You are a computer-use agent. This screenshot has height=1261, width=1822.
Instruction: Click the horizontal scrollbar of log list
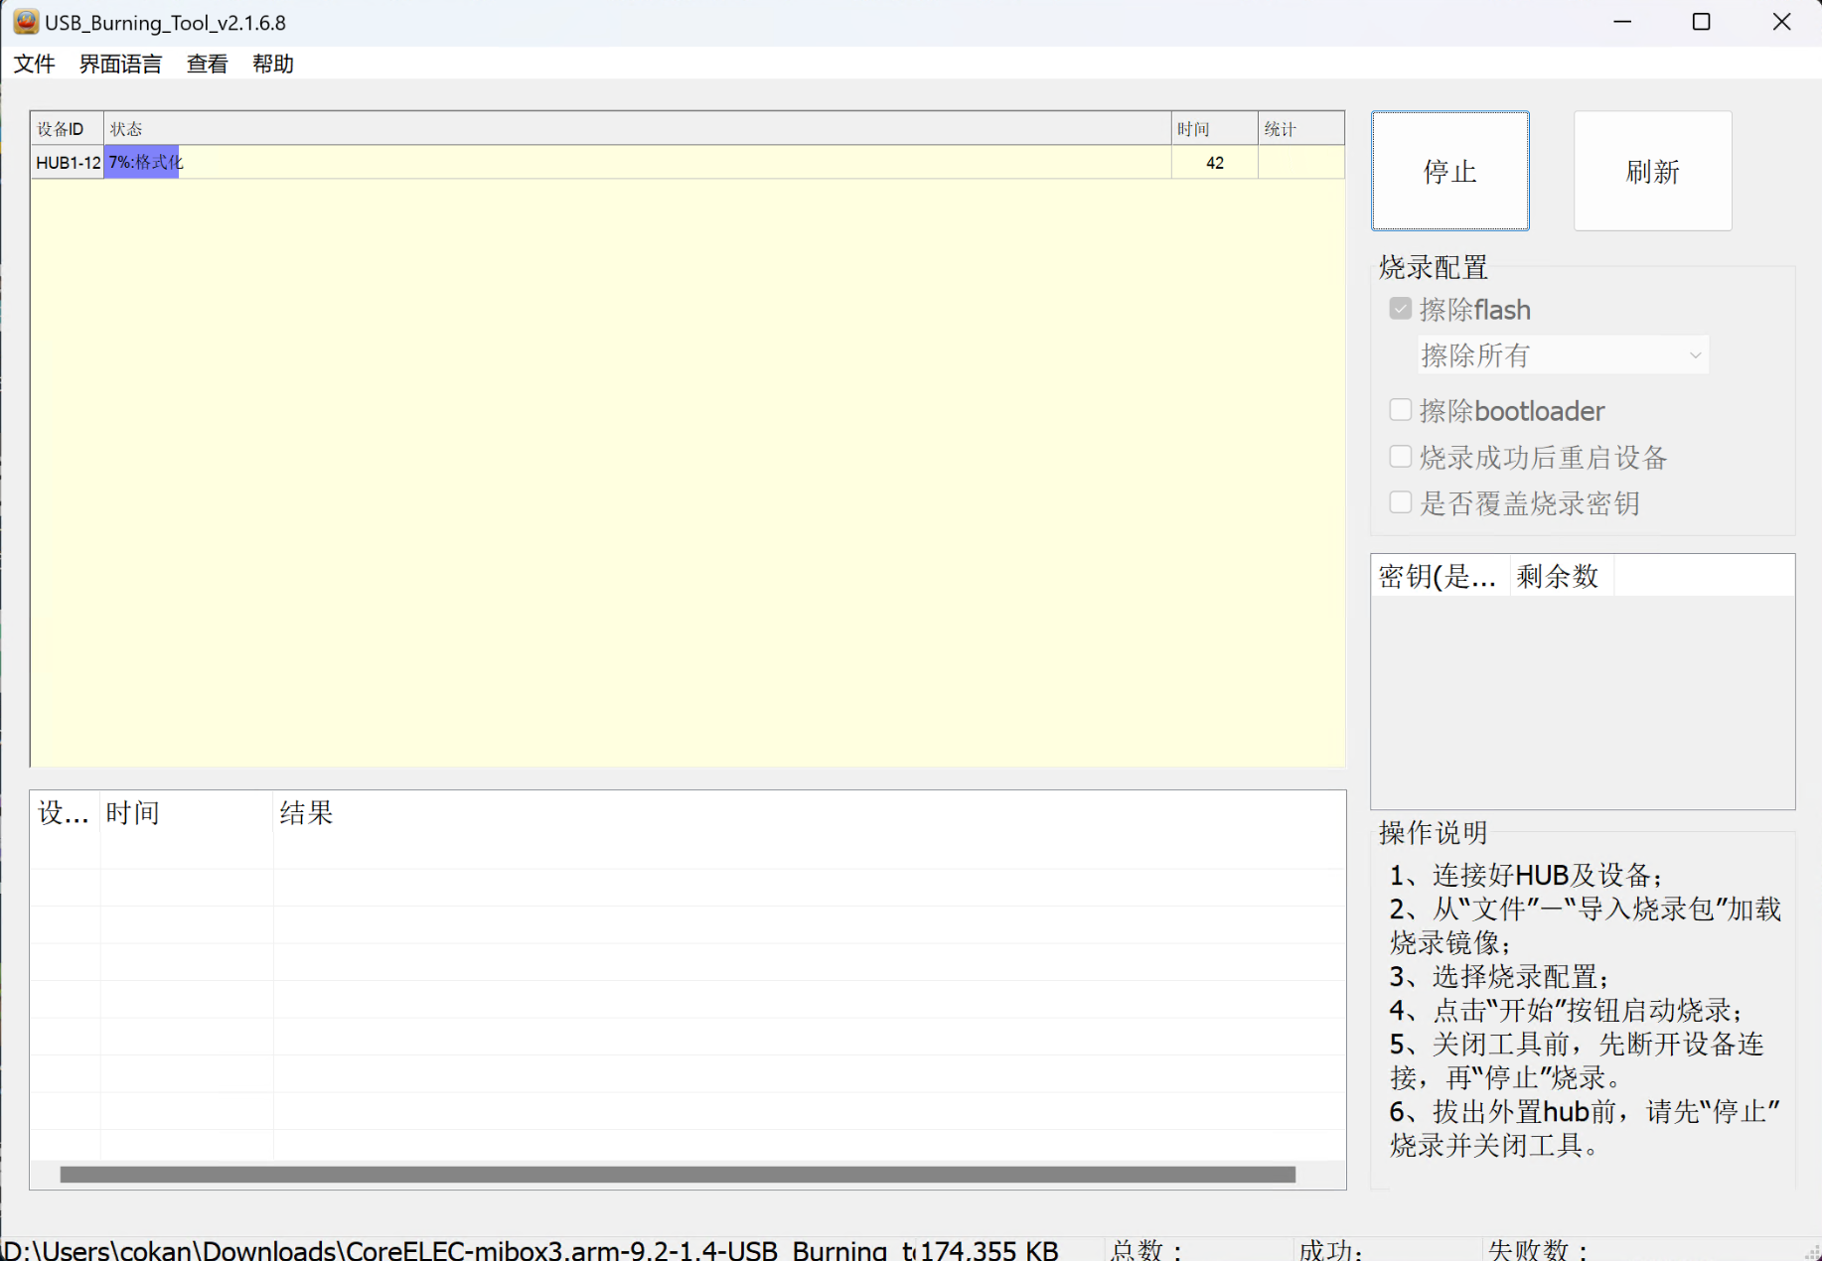(x=678, y=1175)
